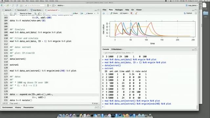Click the console input prompt line
The height and width of the screenshot is (118, 210).
click(x=149, y=107)
